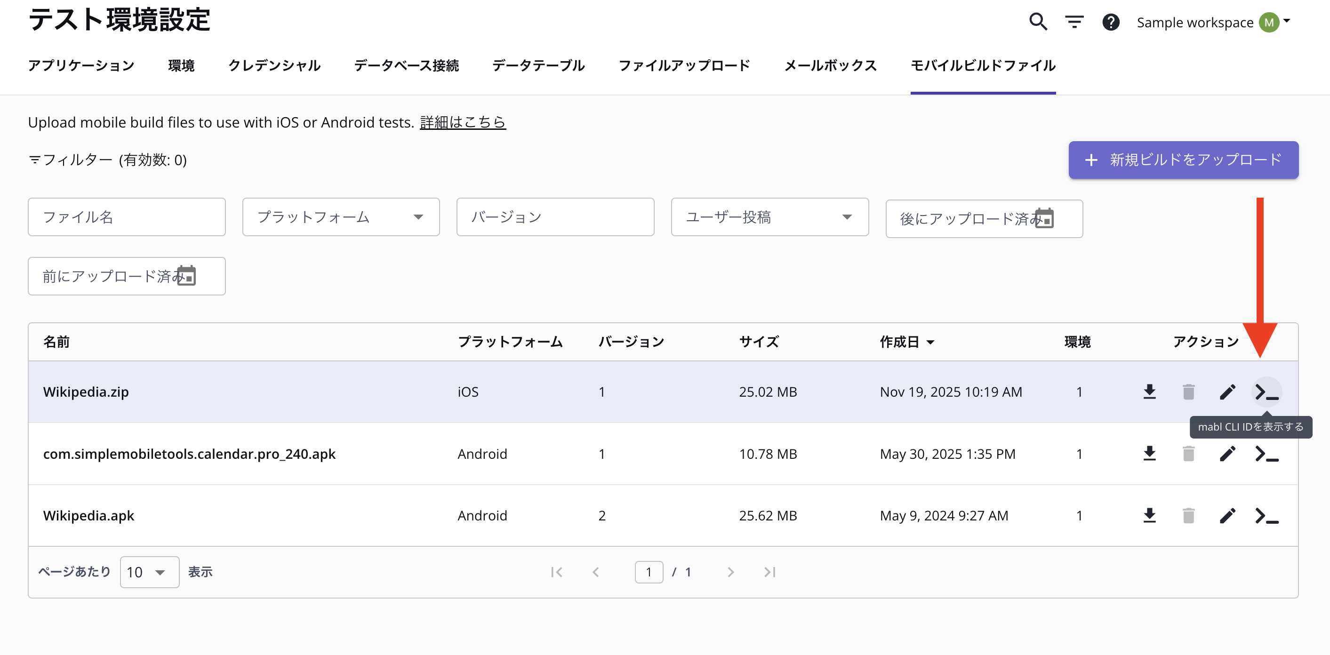Show mabl CLI ID for Wikipedia.zip
This screenshot has height=655, width=1330.
pos(1266,392)
